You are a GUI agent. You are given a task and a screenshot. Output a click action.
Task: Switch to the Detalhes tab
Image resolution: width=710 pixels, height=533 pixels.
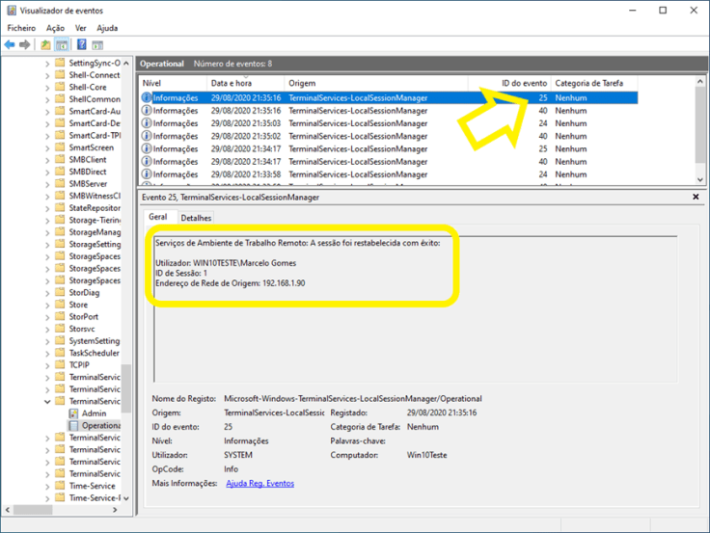[x=196, y=218]
